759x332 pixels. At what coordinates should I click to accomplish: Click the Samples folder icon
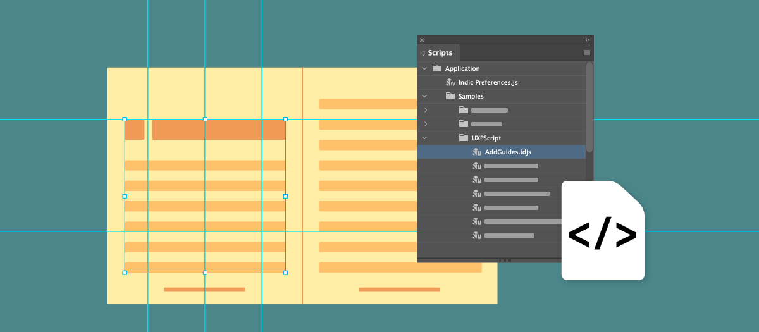450,96
